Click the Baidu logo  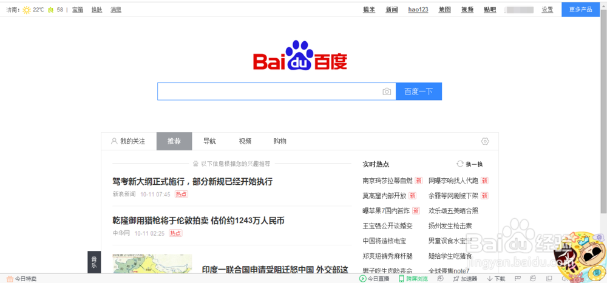coord(300,56)
